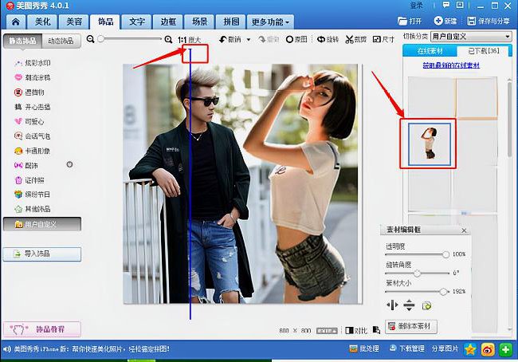Click the vertical flip icon
Screen dimensions: 518x362
(x=409, y=305)
